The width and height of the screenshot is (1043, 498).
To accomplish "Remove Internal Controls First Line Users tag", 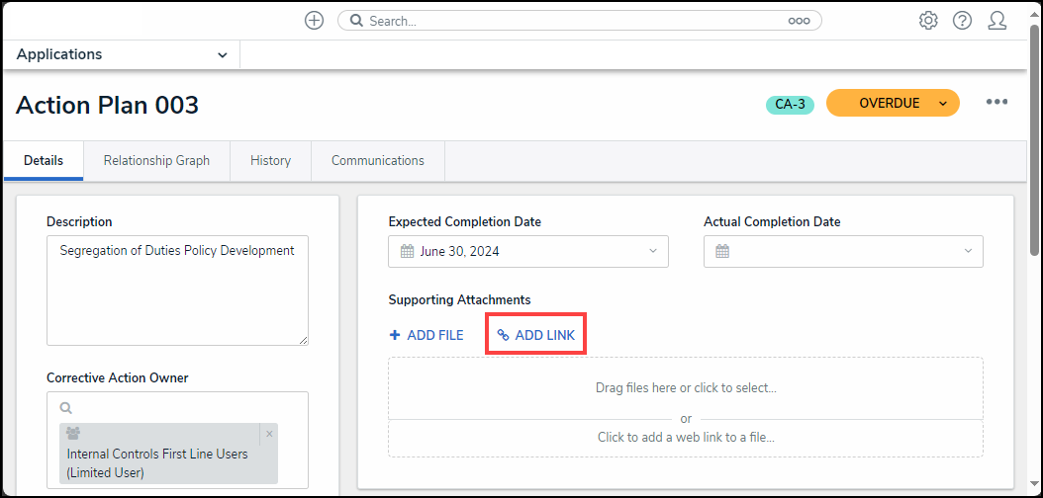I will pos(270,434).
